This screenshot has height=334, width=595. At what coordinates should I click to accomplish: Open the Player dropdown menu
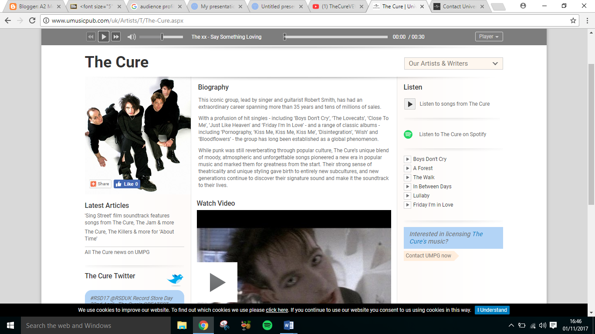point(489,37)
